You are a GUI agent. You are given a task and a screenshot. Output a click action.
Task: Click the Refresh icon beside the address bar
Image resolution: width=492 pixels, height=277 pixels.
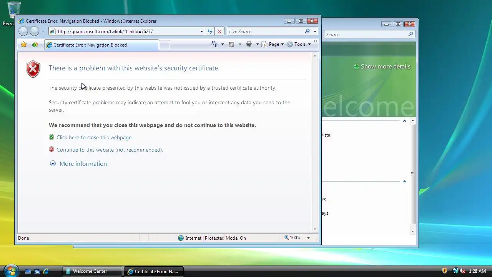(210, 32)
